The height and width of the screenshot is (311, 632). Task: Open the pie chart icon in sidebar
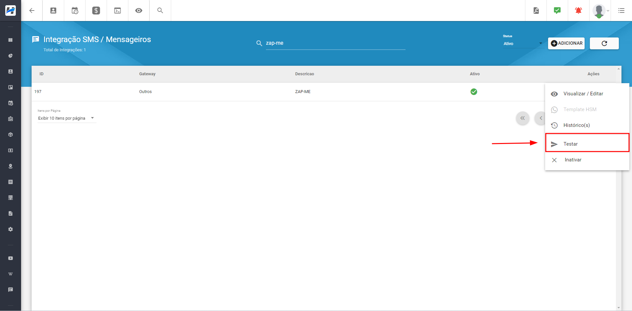point(11,56)
